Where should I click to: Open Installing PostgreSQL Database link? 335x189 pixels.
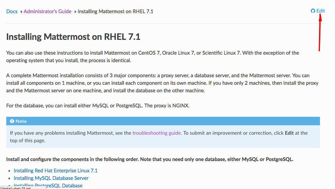pos(48,186)
